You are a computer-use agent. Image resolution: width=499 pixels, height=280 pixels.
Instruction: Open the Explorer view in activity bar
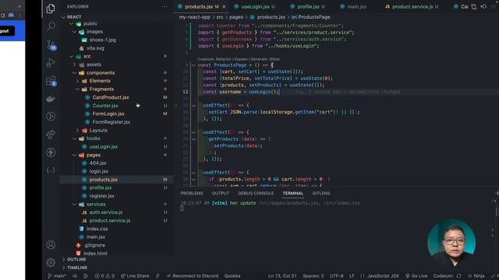click(51, 9)
